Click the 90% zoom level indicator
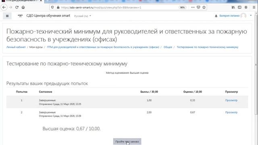 pyautogui.click(x=182, y=7)
